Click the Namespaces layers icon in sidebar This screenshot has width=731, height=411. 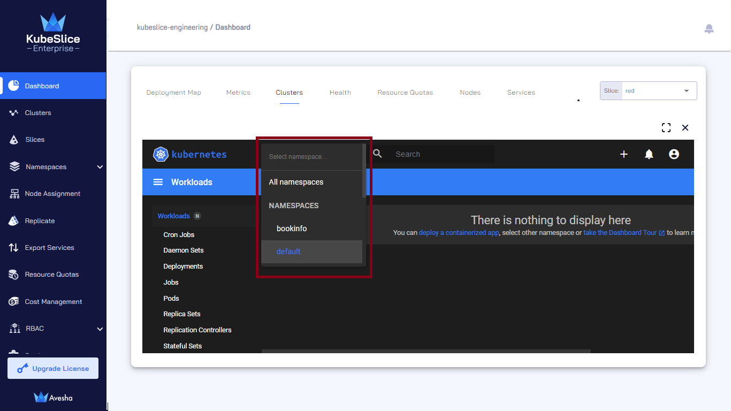click(x=14, y=167)
